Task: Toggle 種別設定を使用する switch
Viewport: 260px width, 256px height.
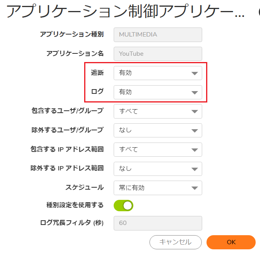Action: [x=124, y=205]
